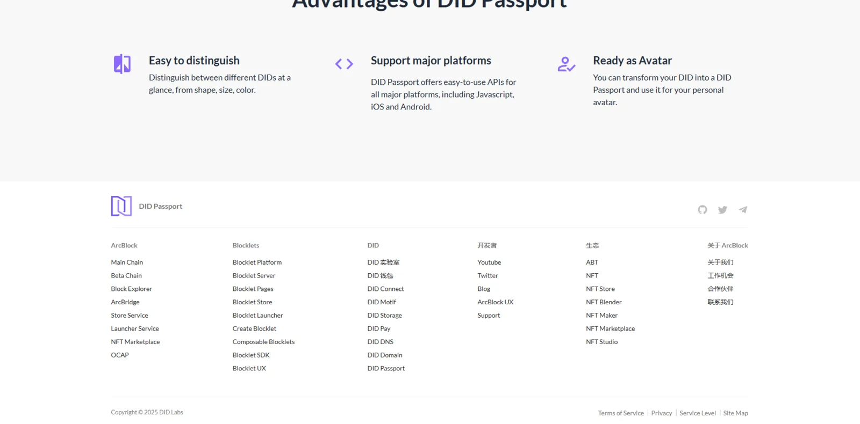This screenshot has width=860, height=424.
Task: Click Create Blocklet
Action: pyautogui.click(x=254, y=328)
